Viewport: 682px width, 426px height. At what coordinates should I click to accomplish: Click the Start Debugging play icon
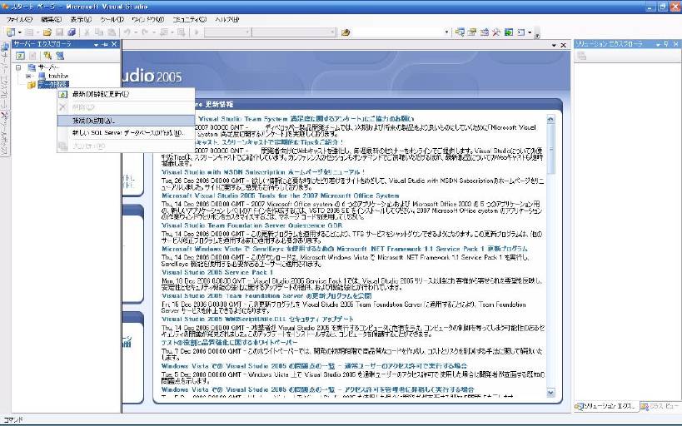pos(197,32)
